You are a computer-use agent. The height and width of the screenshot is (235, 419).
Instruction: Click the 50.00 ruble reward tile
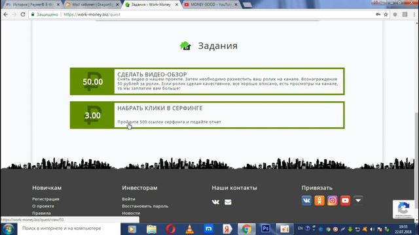92,82
